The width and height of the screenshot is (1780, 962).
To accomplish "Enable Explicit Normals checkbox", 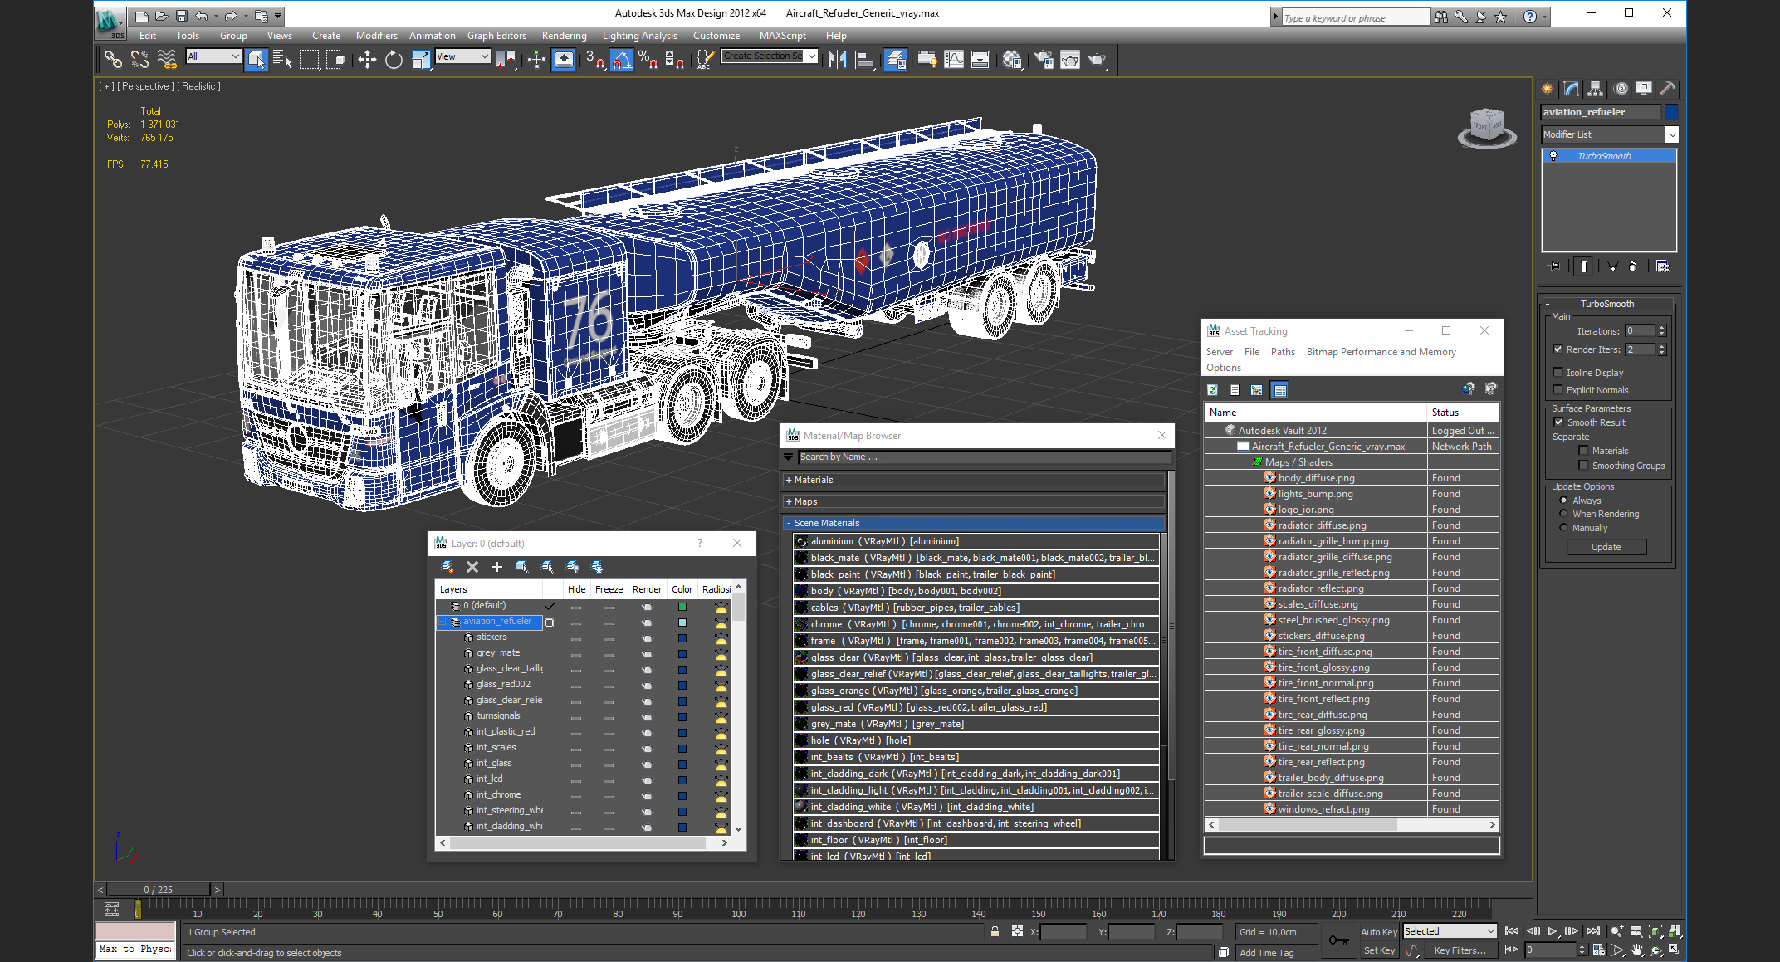I will coord(1557,390).
